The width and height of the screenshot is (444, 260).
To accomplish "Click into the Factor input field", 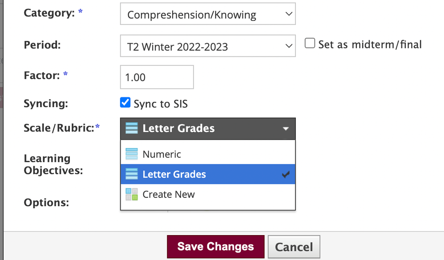I will (157, 77).
